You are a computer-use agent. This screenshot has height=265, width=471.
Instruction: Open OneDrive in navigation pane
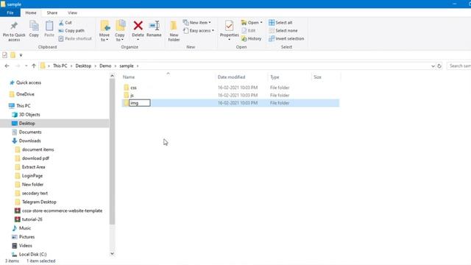click(x=25, y=94)
